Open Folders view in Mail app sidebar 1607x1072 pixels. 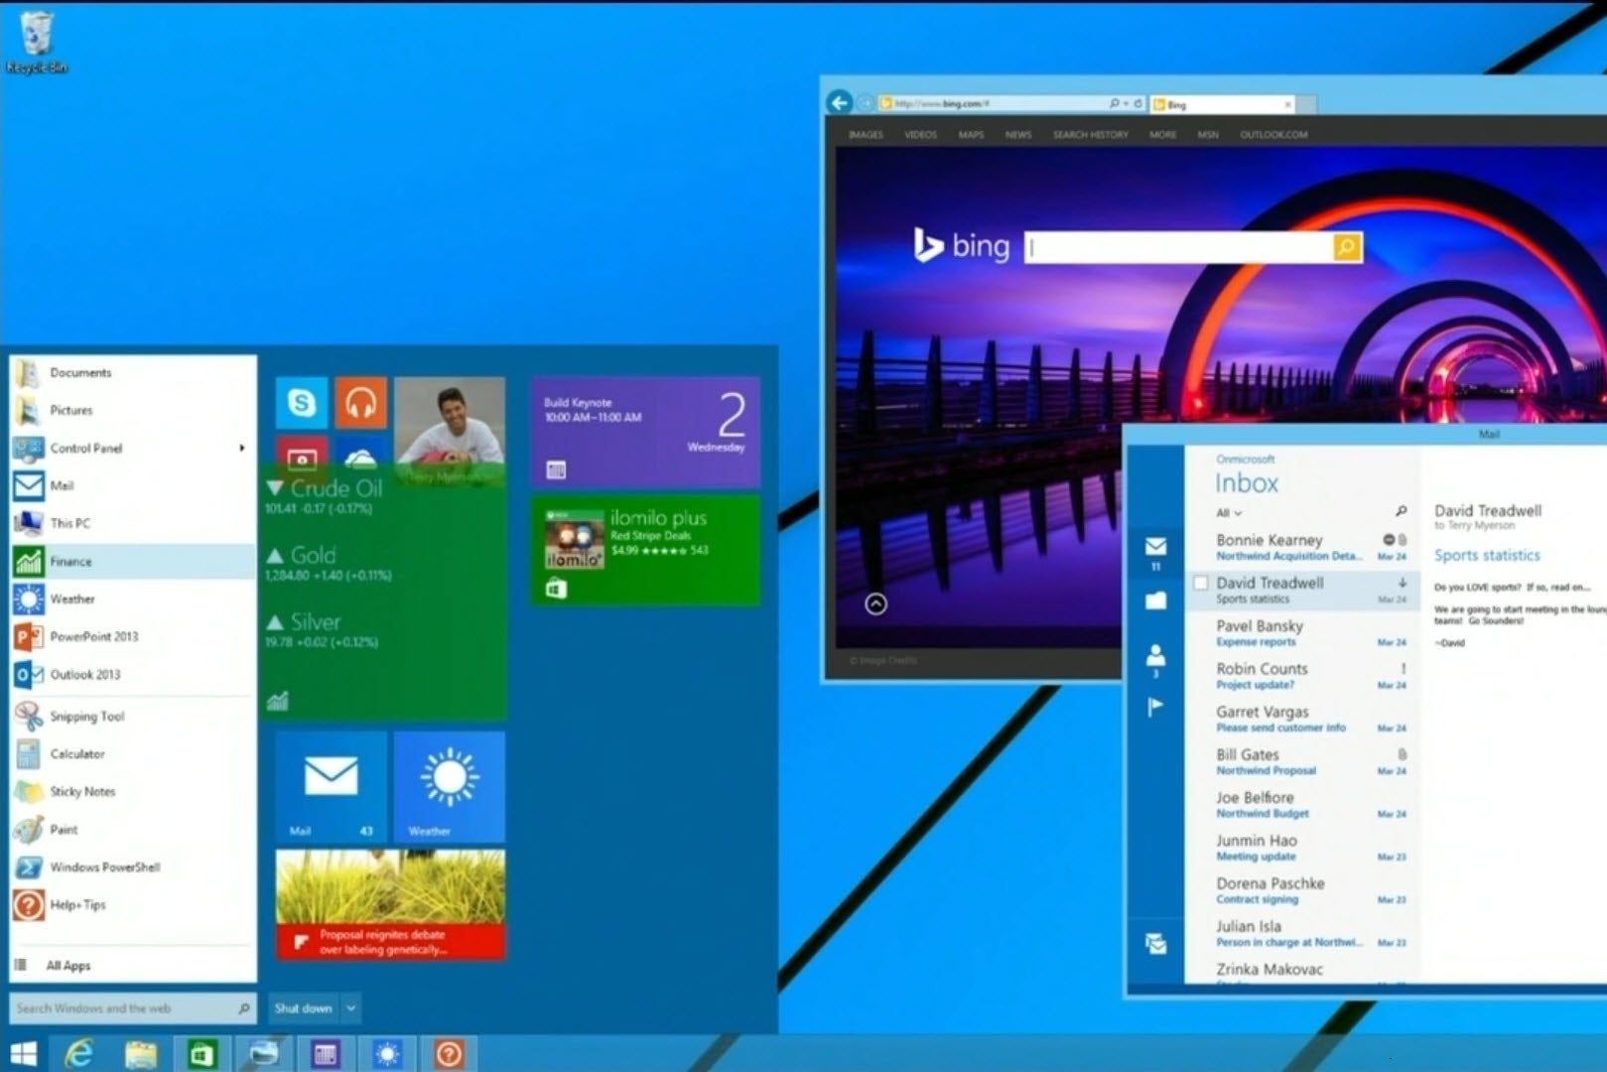coord(1154,597)
